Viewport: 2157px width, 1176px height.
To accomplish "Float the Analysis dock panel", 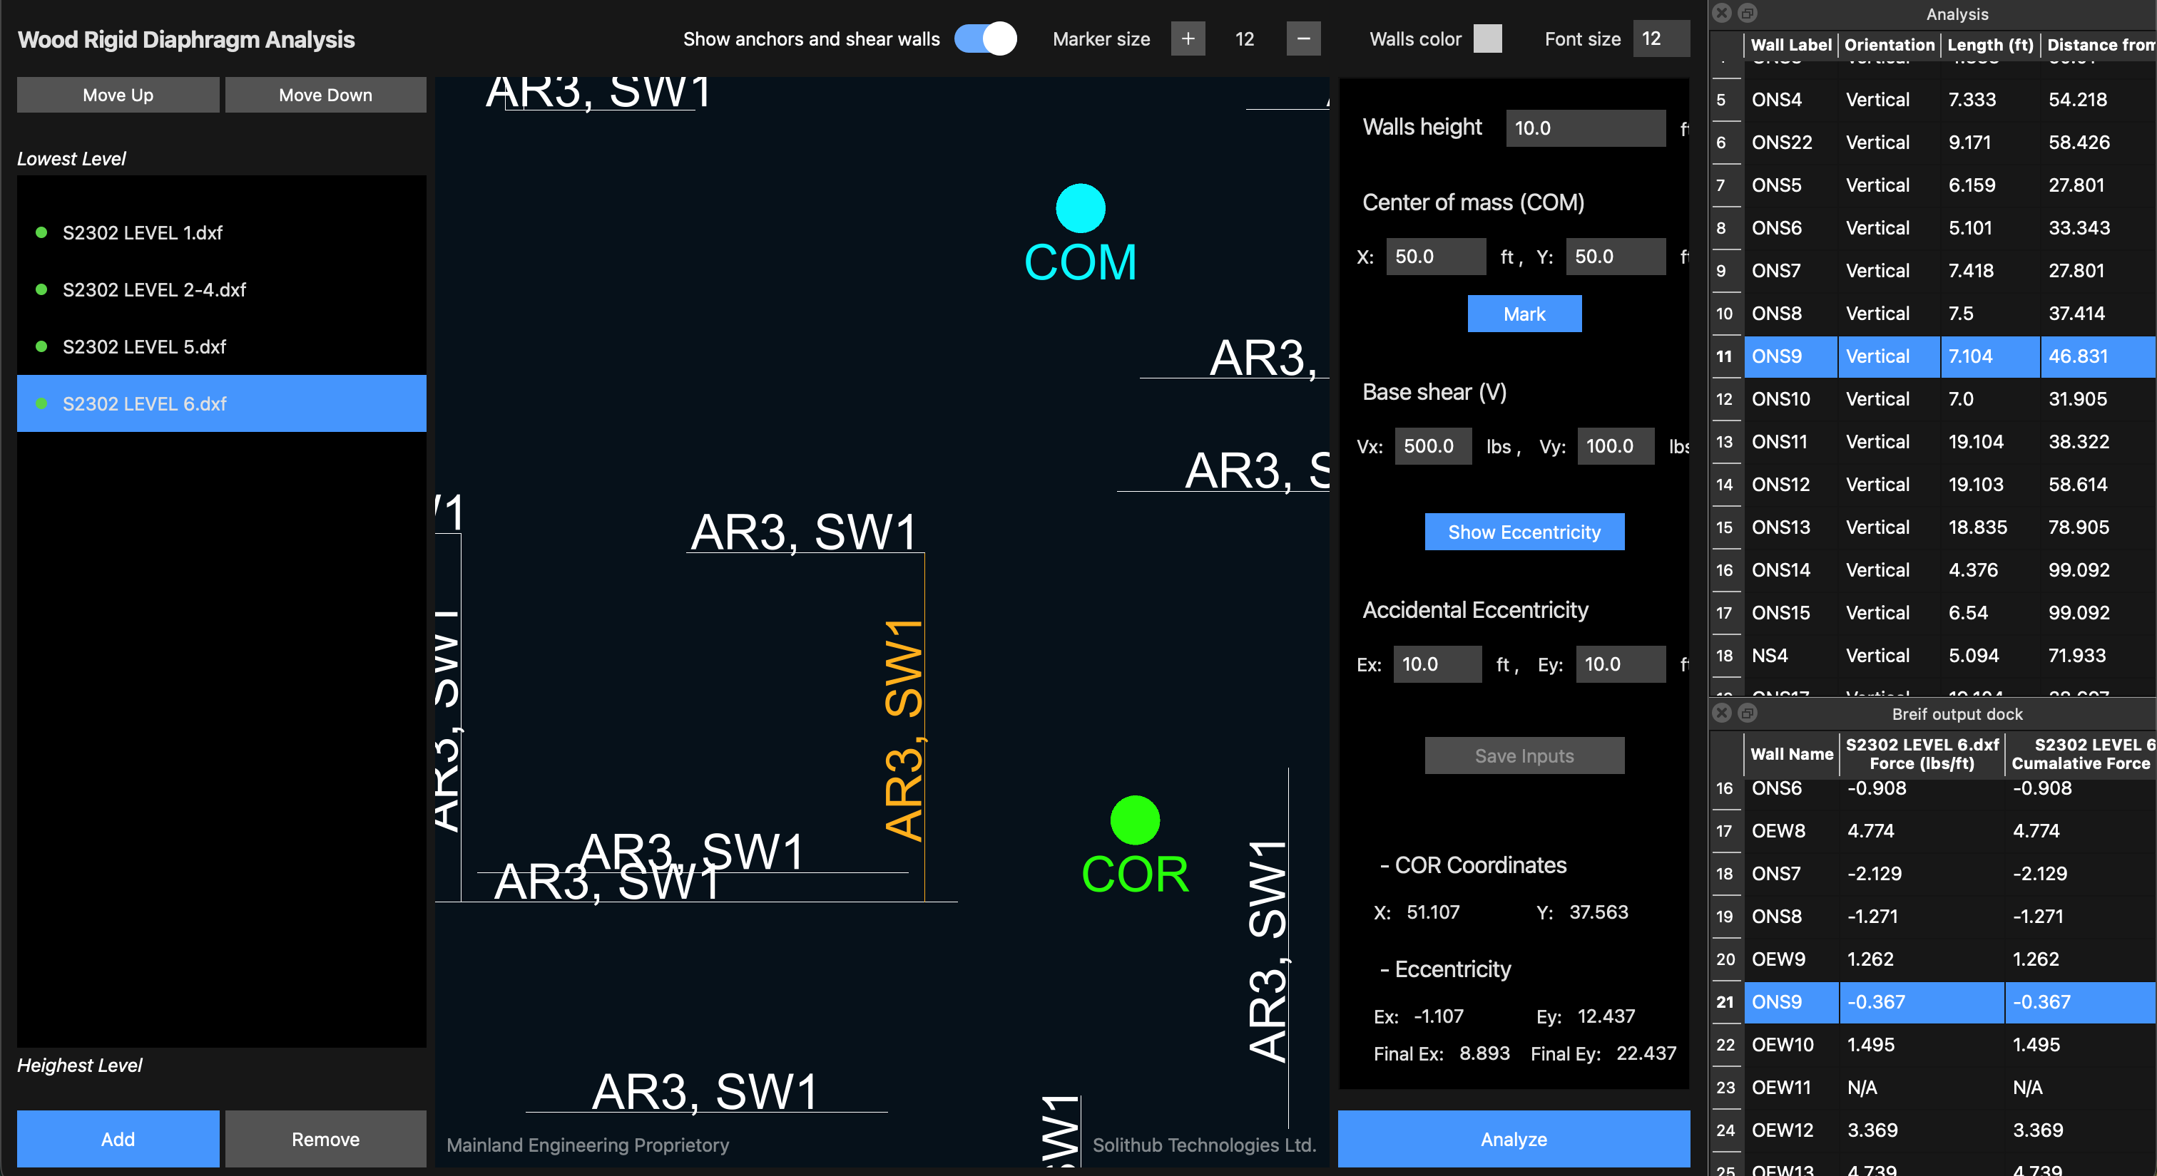I will click(1747, 14).
